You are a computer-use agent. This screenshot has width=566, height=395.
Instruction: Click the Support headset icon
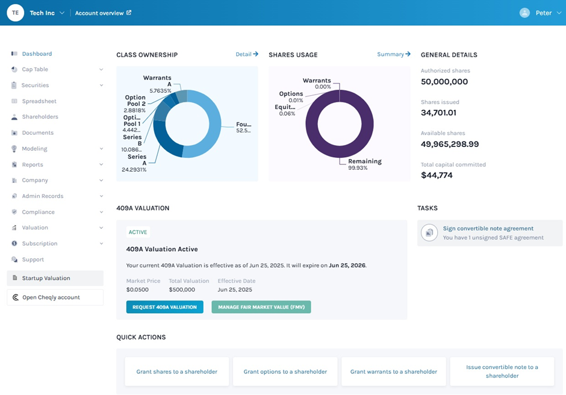tap(14, 260)
